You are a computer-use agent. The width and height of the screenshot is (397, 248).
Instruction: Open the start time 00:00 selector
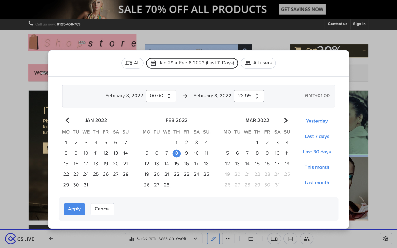[161, 96]
